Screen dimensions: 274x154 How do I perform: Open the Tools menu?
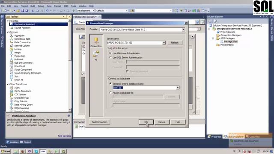[74, 6]
